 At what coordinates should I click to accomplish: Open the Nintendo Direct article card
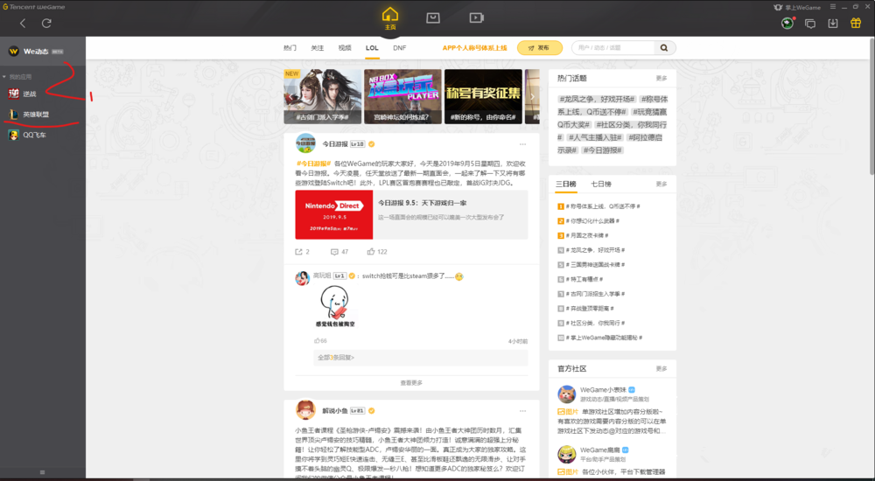point(411,215)
